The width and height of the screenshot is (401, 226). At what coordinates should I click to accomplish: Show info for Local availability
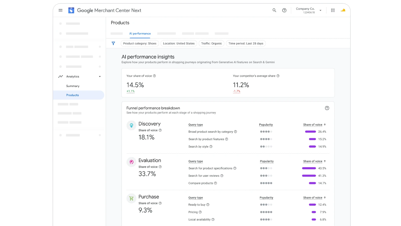tap(213, 219)
